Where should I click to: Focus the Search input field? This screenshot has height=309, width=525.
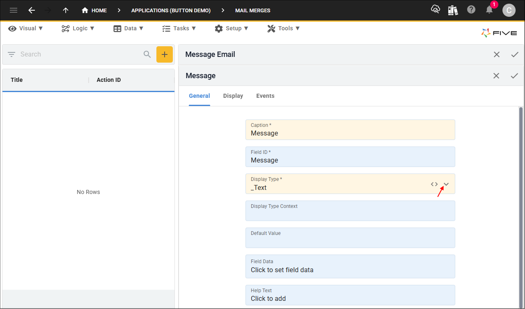pos(79,54)
